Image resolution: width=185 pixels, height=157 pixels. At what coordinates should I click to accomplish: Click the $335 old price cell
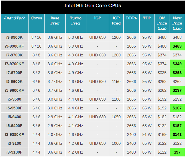point(162,73)
